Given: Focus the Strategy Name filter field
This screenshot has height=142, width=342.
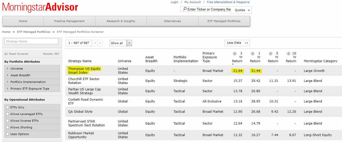Looking at the screenshot, I should [31, 41].
